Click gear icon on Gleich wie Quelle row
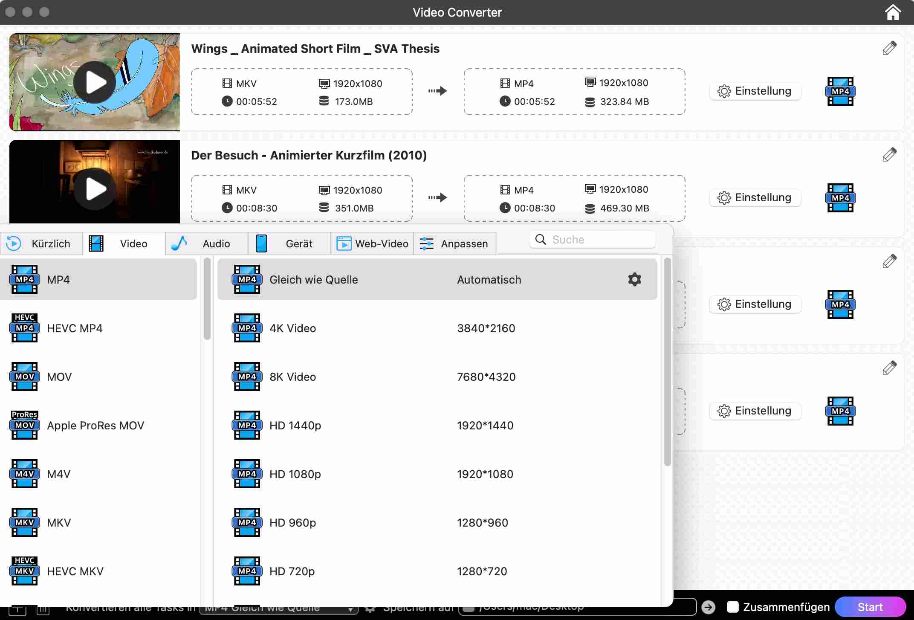 (x=634, y=280)
